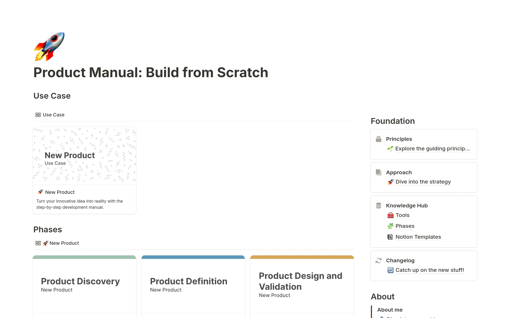Click the large rocket page icon

pos(49,47)
